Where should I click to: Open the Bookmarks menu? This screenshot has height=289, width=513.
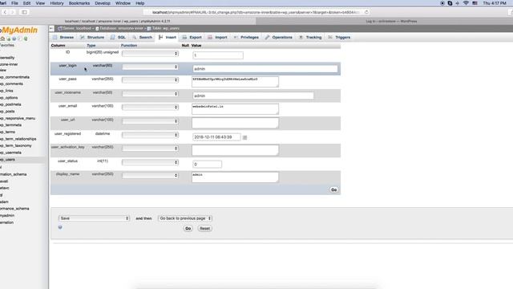pos(79,3)
